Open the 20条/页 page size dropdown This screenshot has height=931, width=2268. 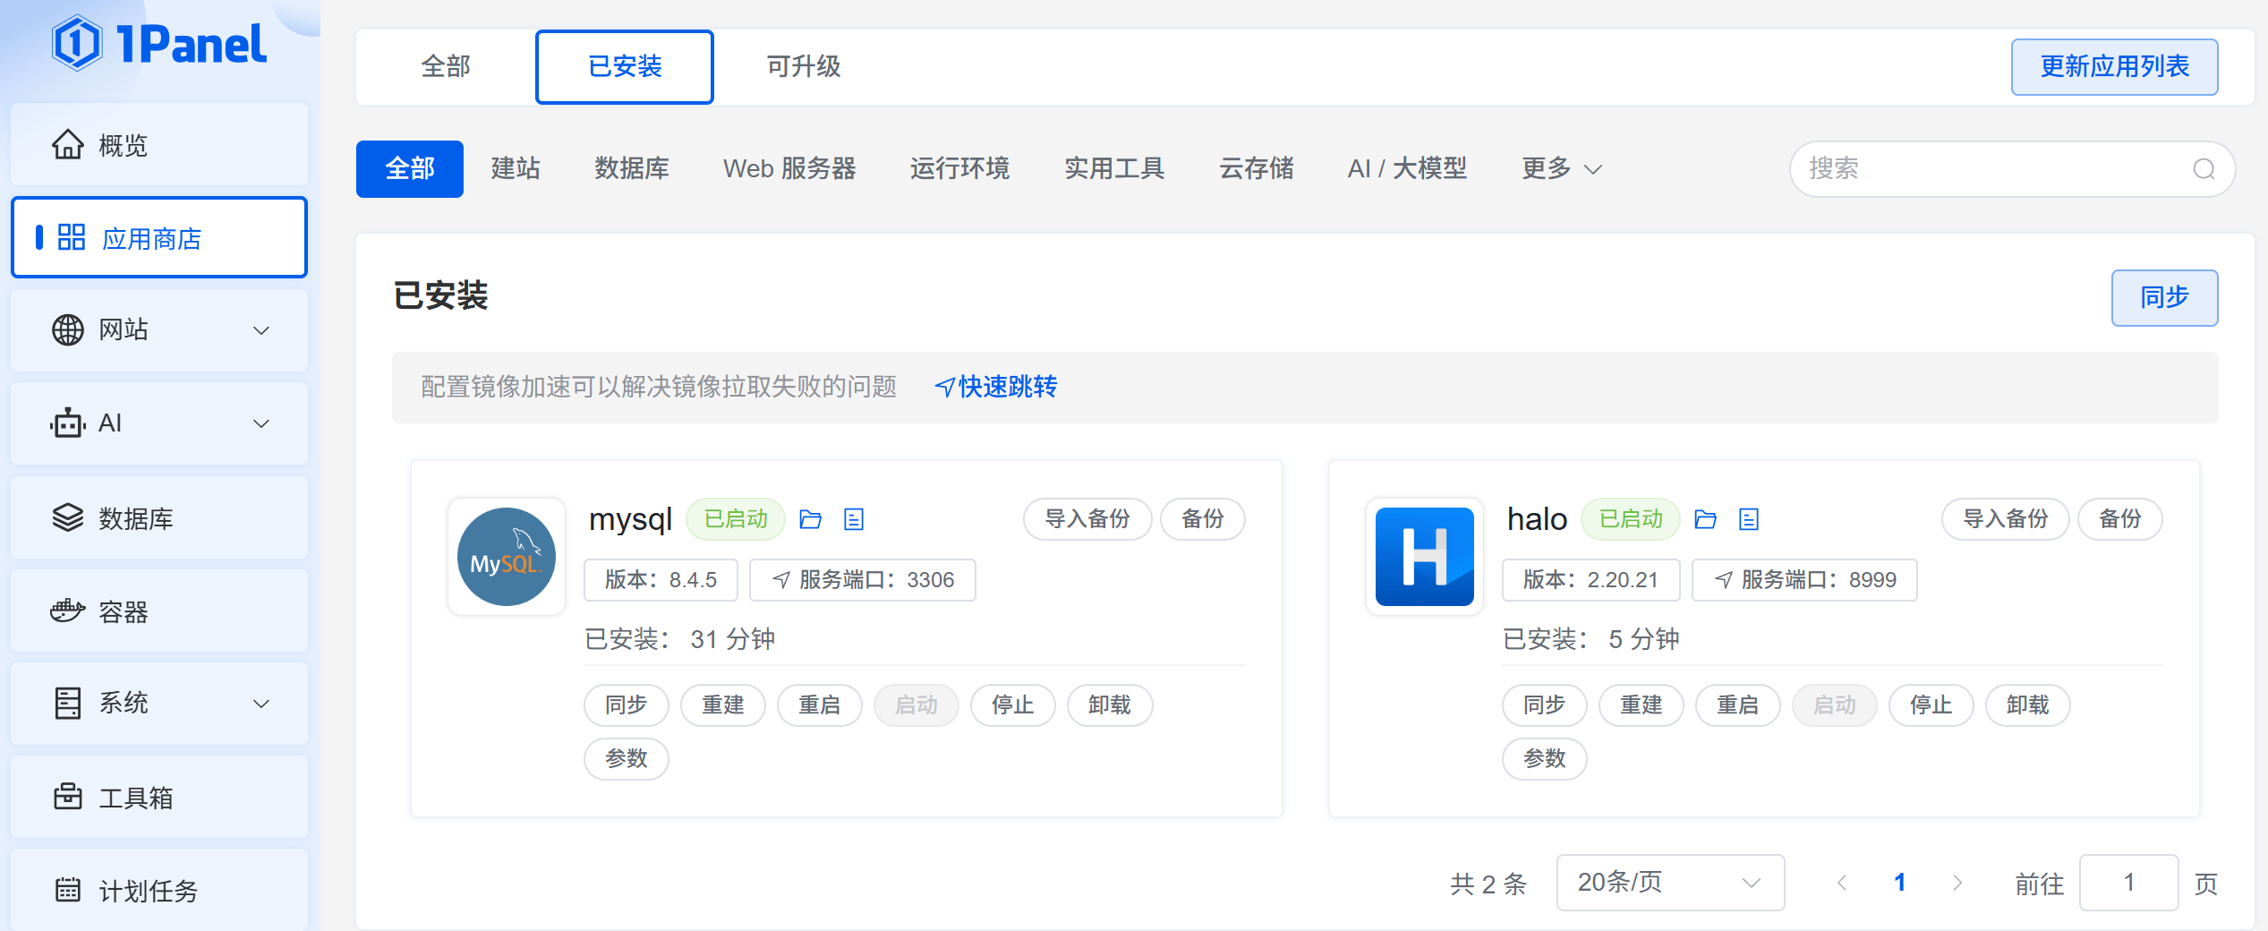point(1670,883)
